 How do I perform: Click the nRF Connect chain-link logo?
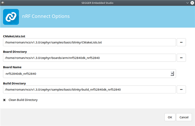[11, 17]
